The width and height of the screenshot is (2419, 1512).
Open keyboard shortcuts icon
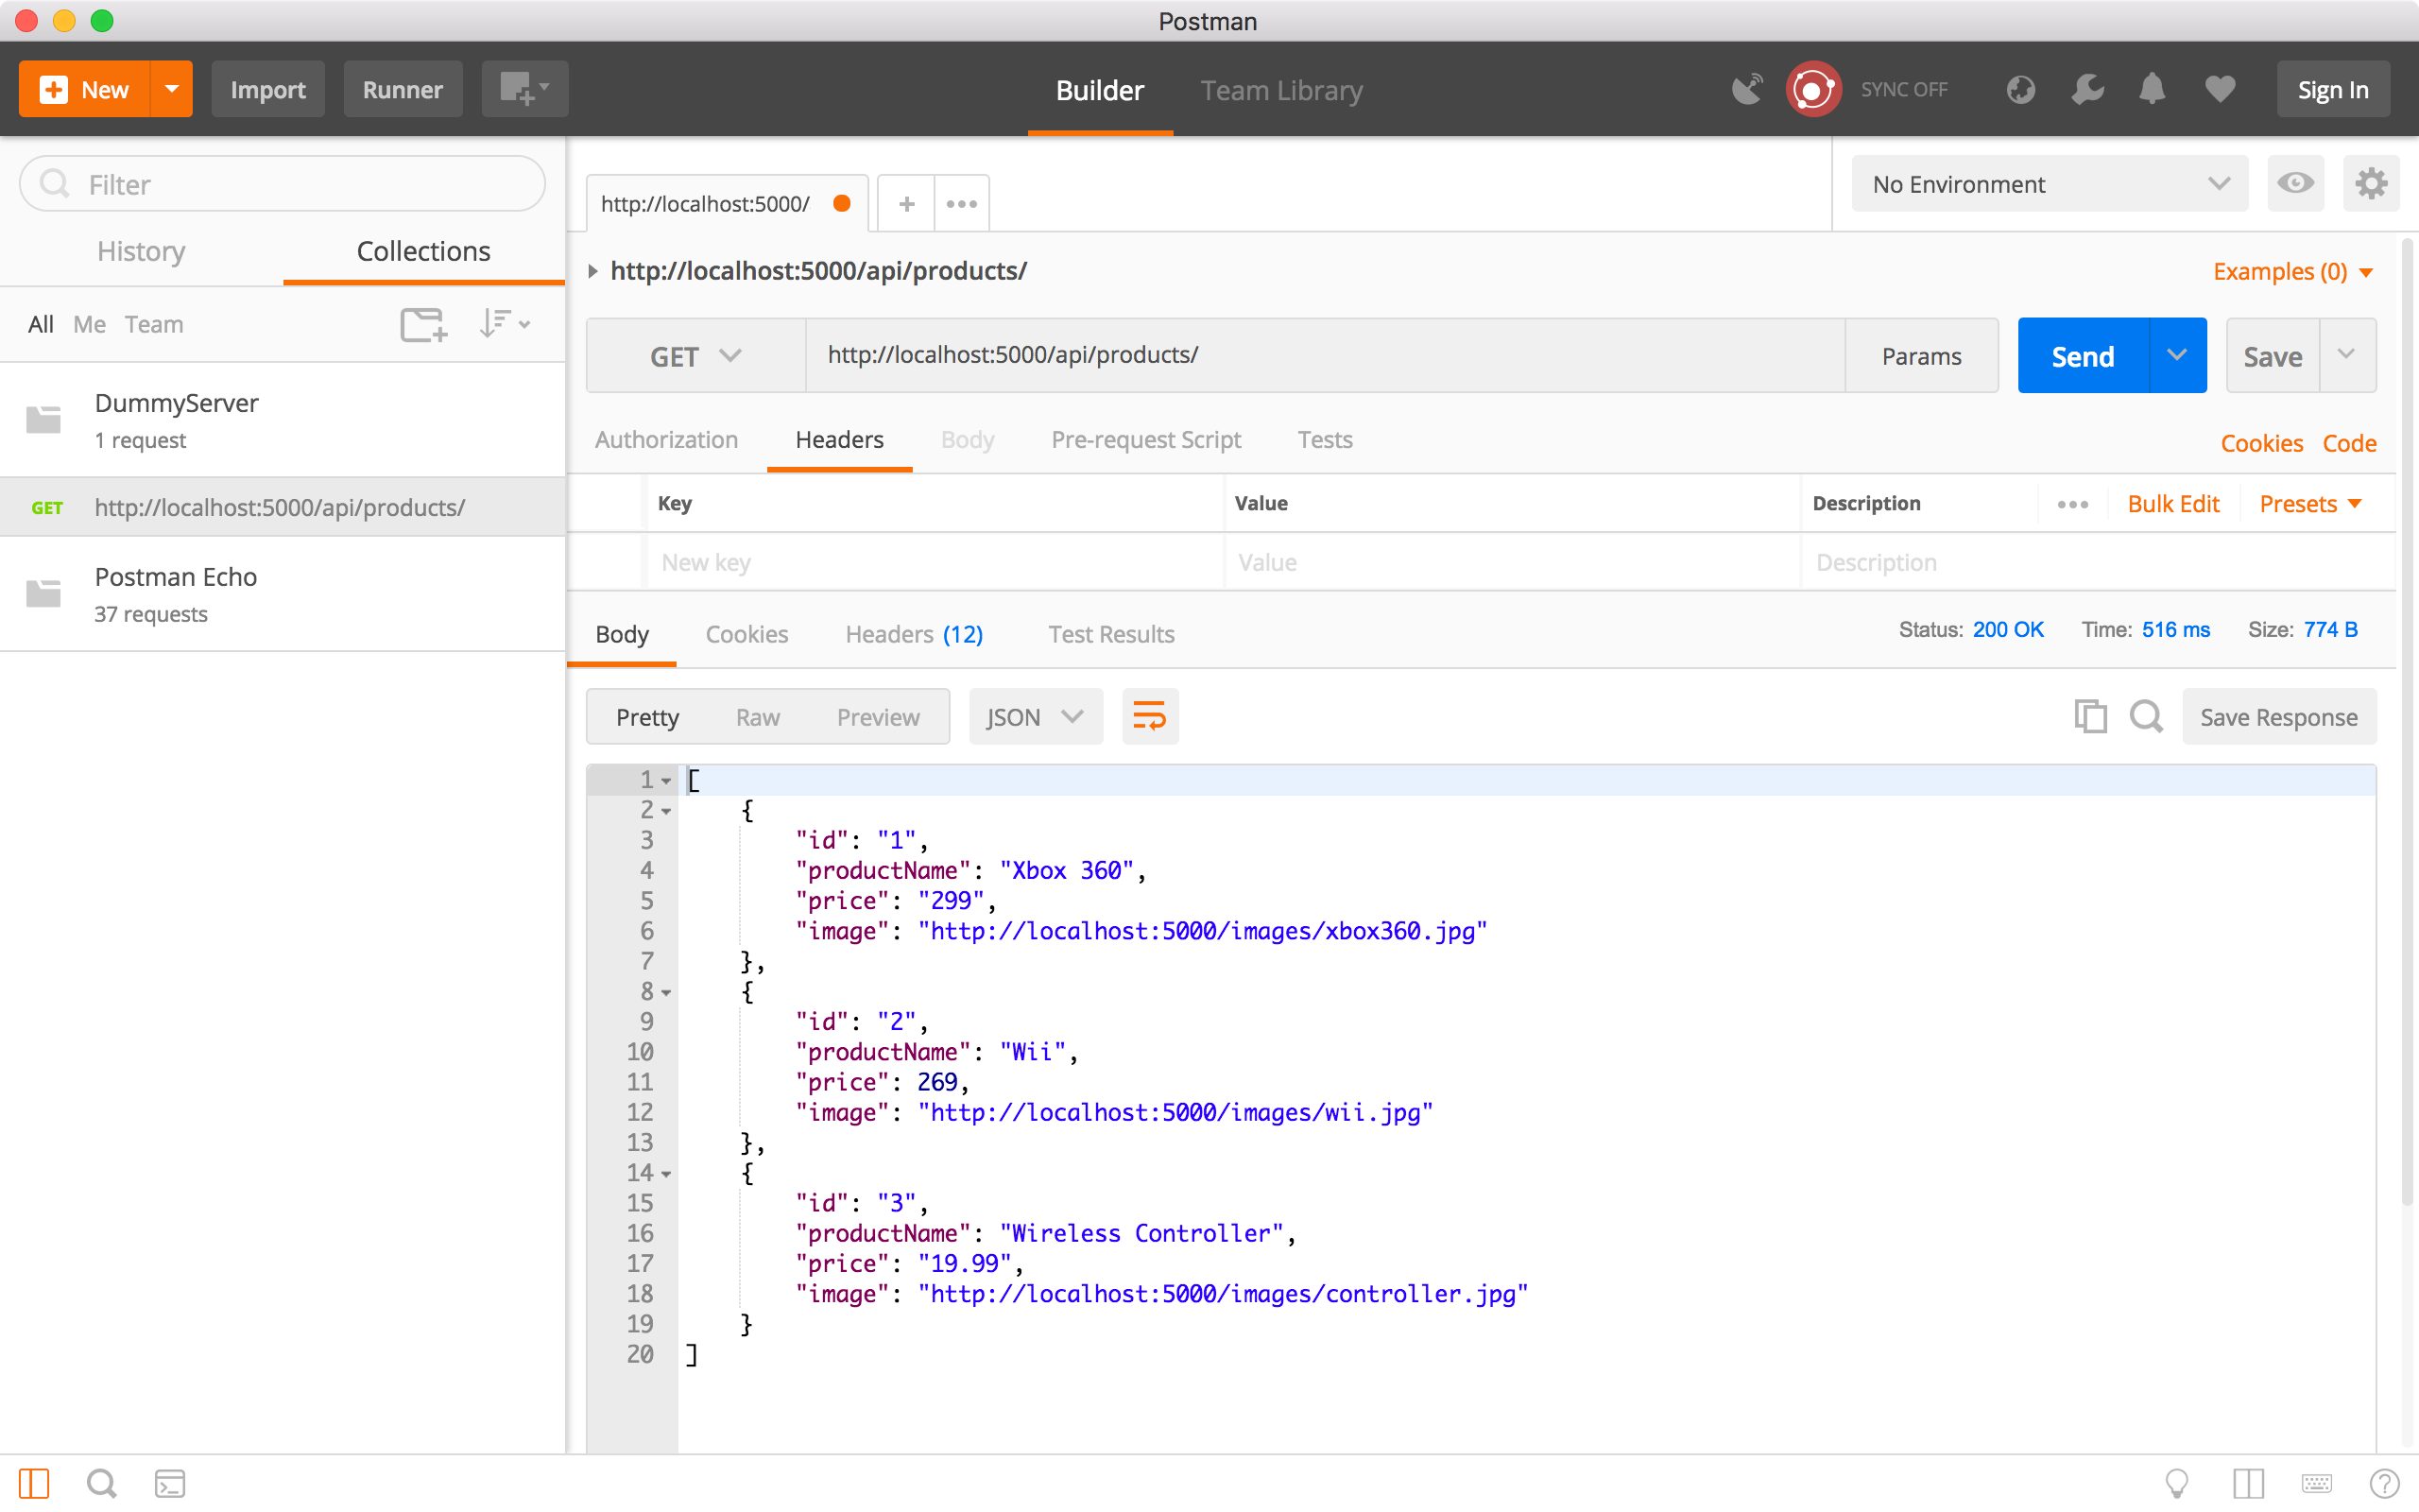[x=2316, y=1483]
